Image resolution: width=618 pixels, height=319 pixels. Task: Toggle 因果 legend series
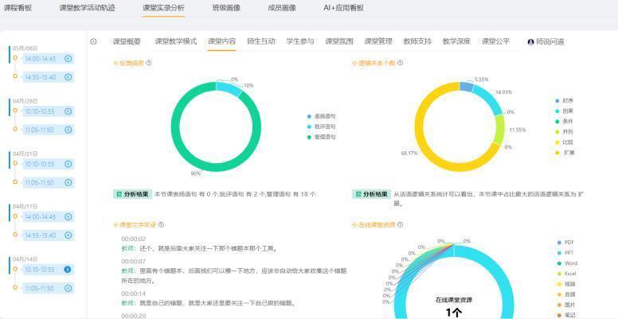[x=564, y=111]
